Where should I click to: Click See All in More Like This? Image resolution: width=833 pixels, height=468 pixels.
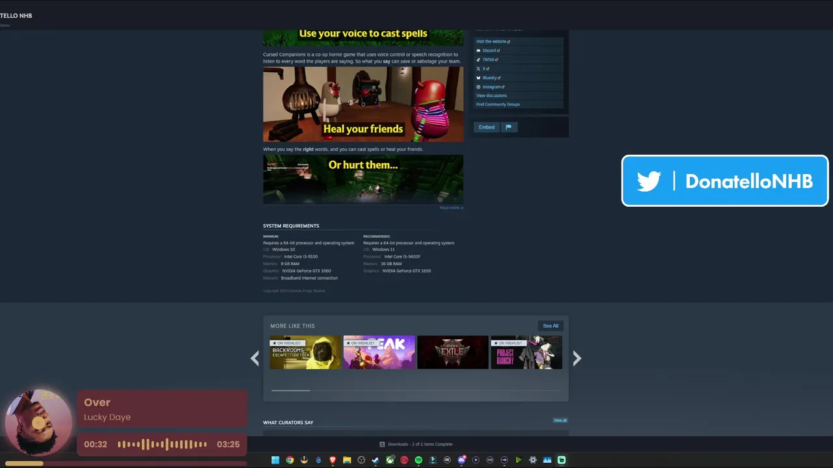point(551,326)
